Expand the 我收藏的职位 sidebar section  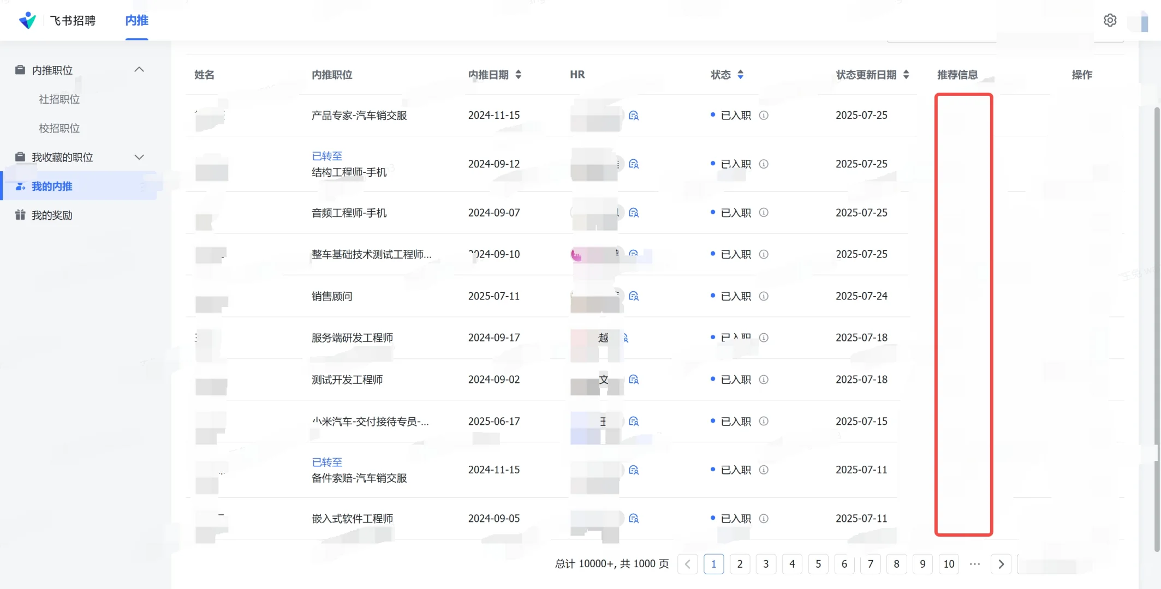pos(139,157)
